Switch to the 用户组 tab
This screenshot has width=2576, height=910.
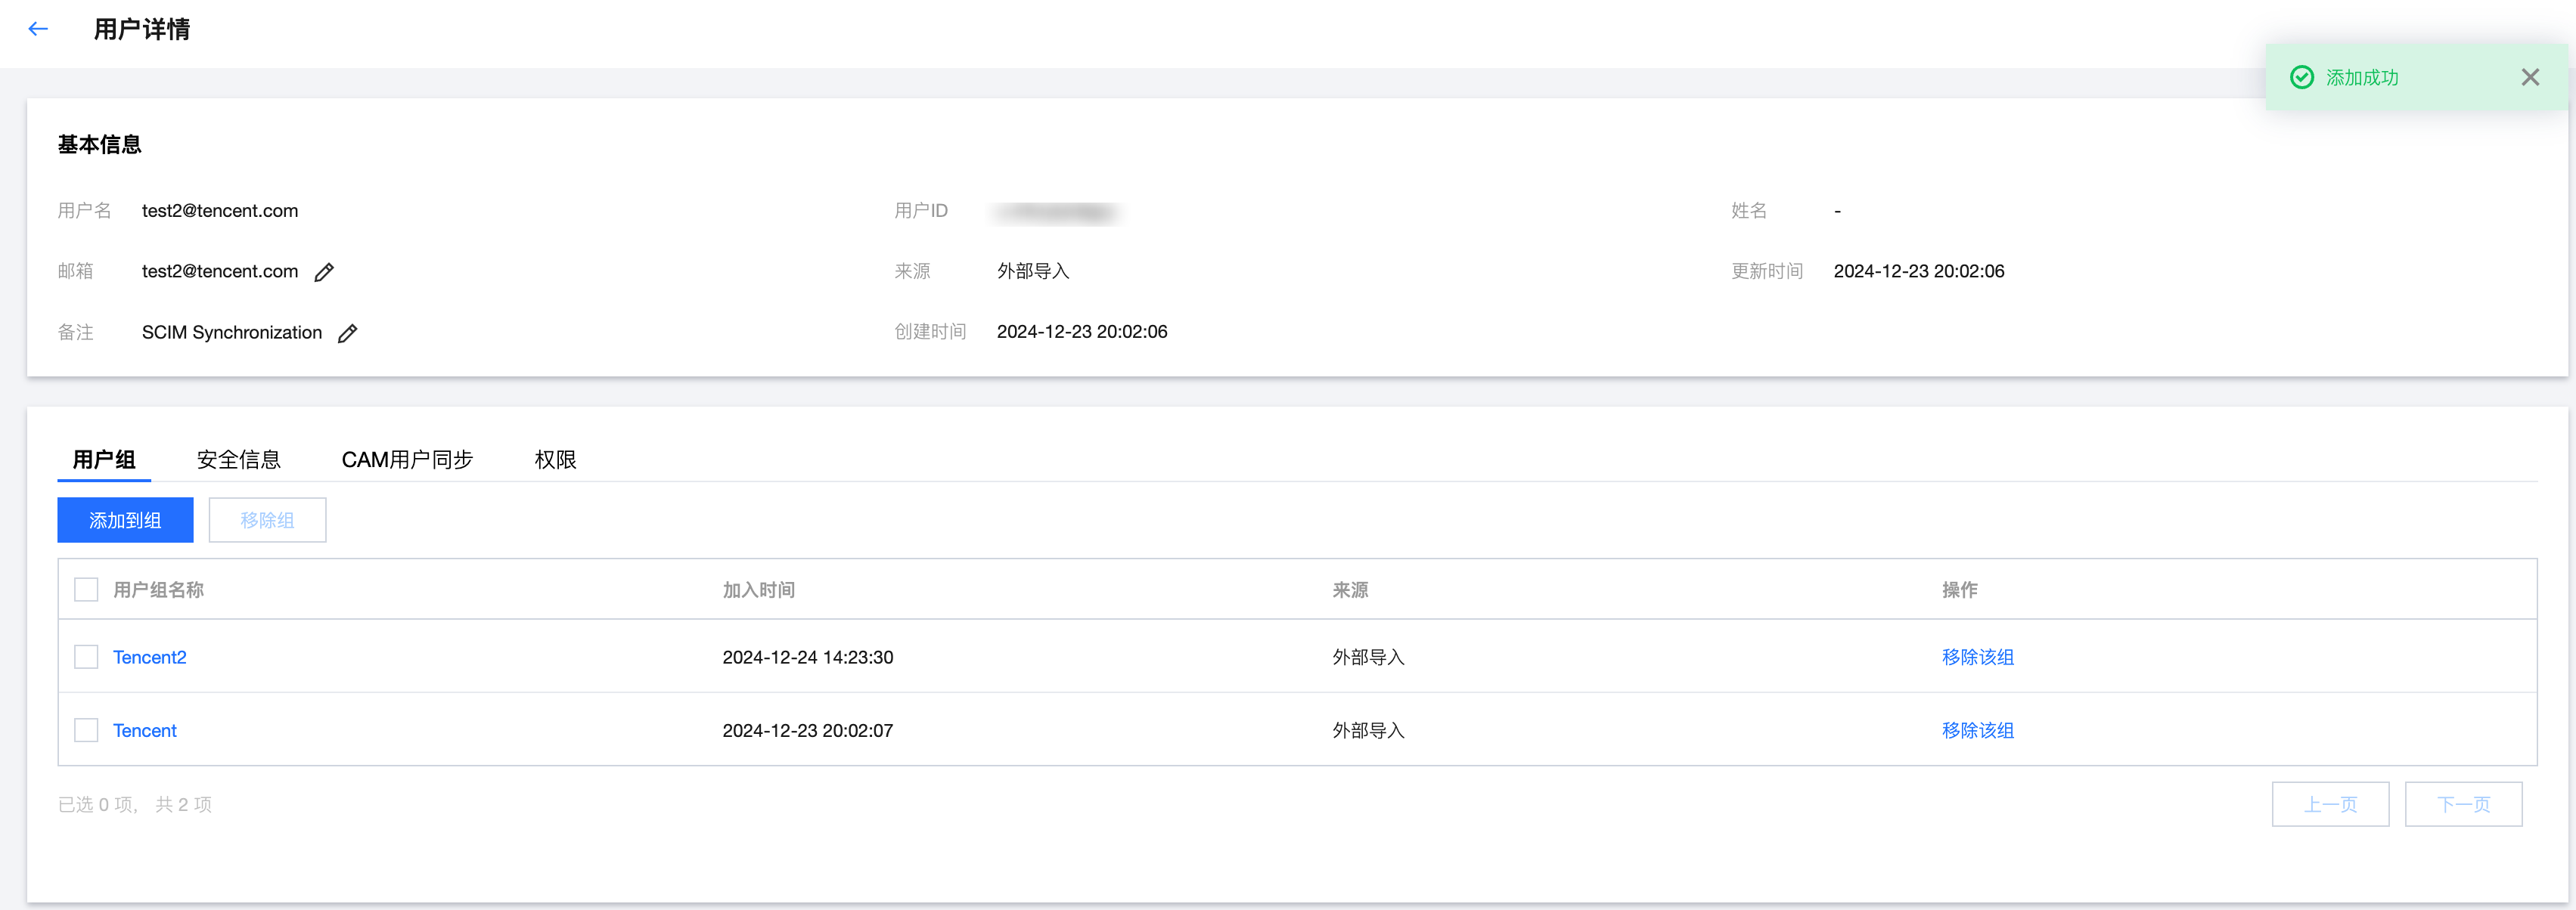point(104,460)
